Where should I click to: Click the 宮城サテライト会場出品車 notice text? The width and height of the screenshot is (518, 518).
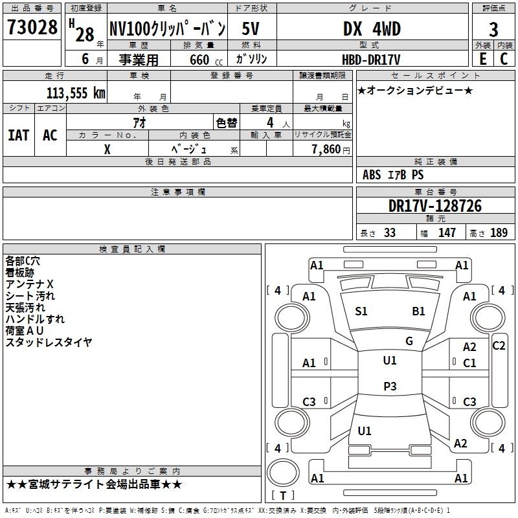95,484
